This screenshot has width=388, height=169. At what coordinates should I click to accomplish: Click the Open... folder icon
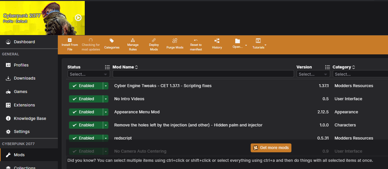coord(238,41)
